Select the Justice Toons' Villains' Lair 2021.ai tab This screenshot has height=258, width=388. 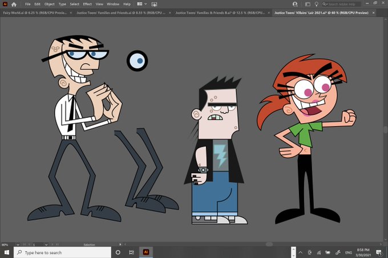pos(321,13)
